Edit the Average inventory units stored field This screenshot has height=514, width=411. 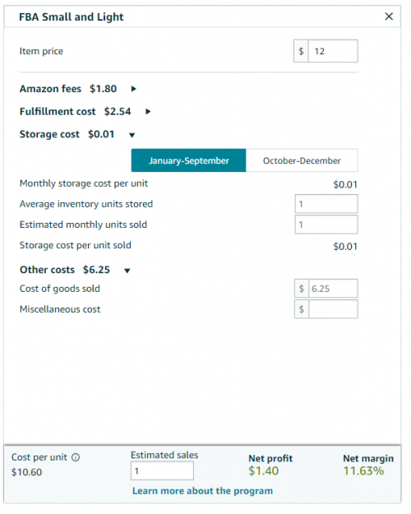326,204
